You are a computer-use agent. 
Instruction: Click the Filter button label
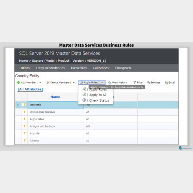point(140,82)
